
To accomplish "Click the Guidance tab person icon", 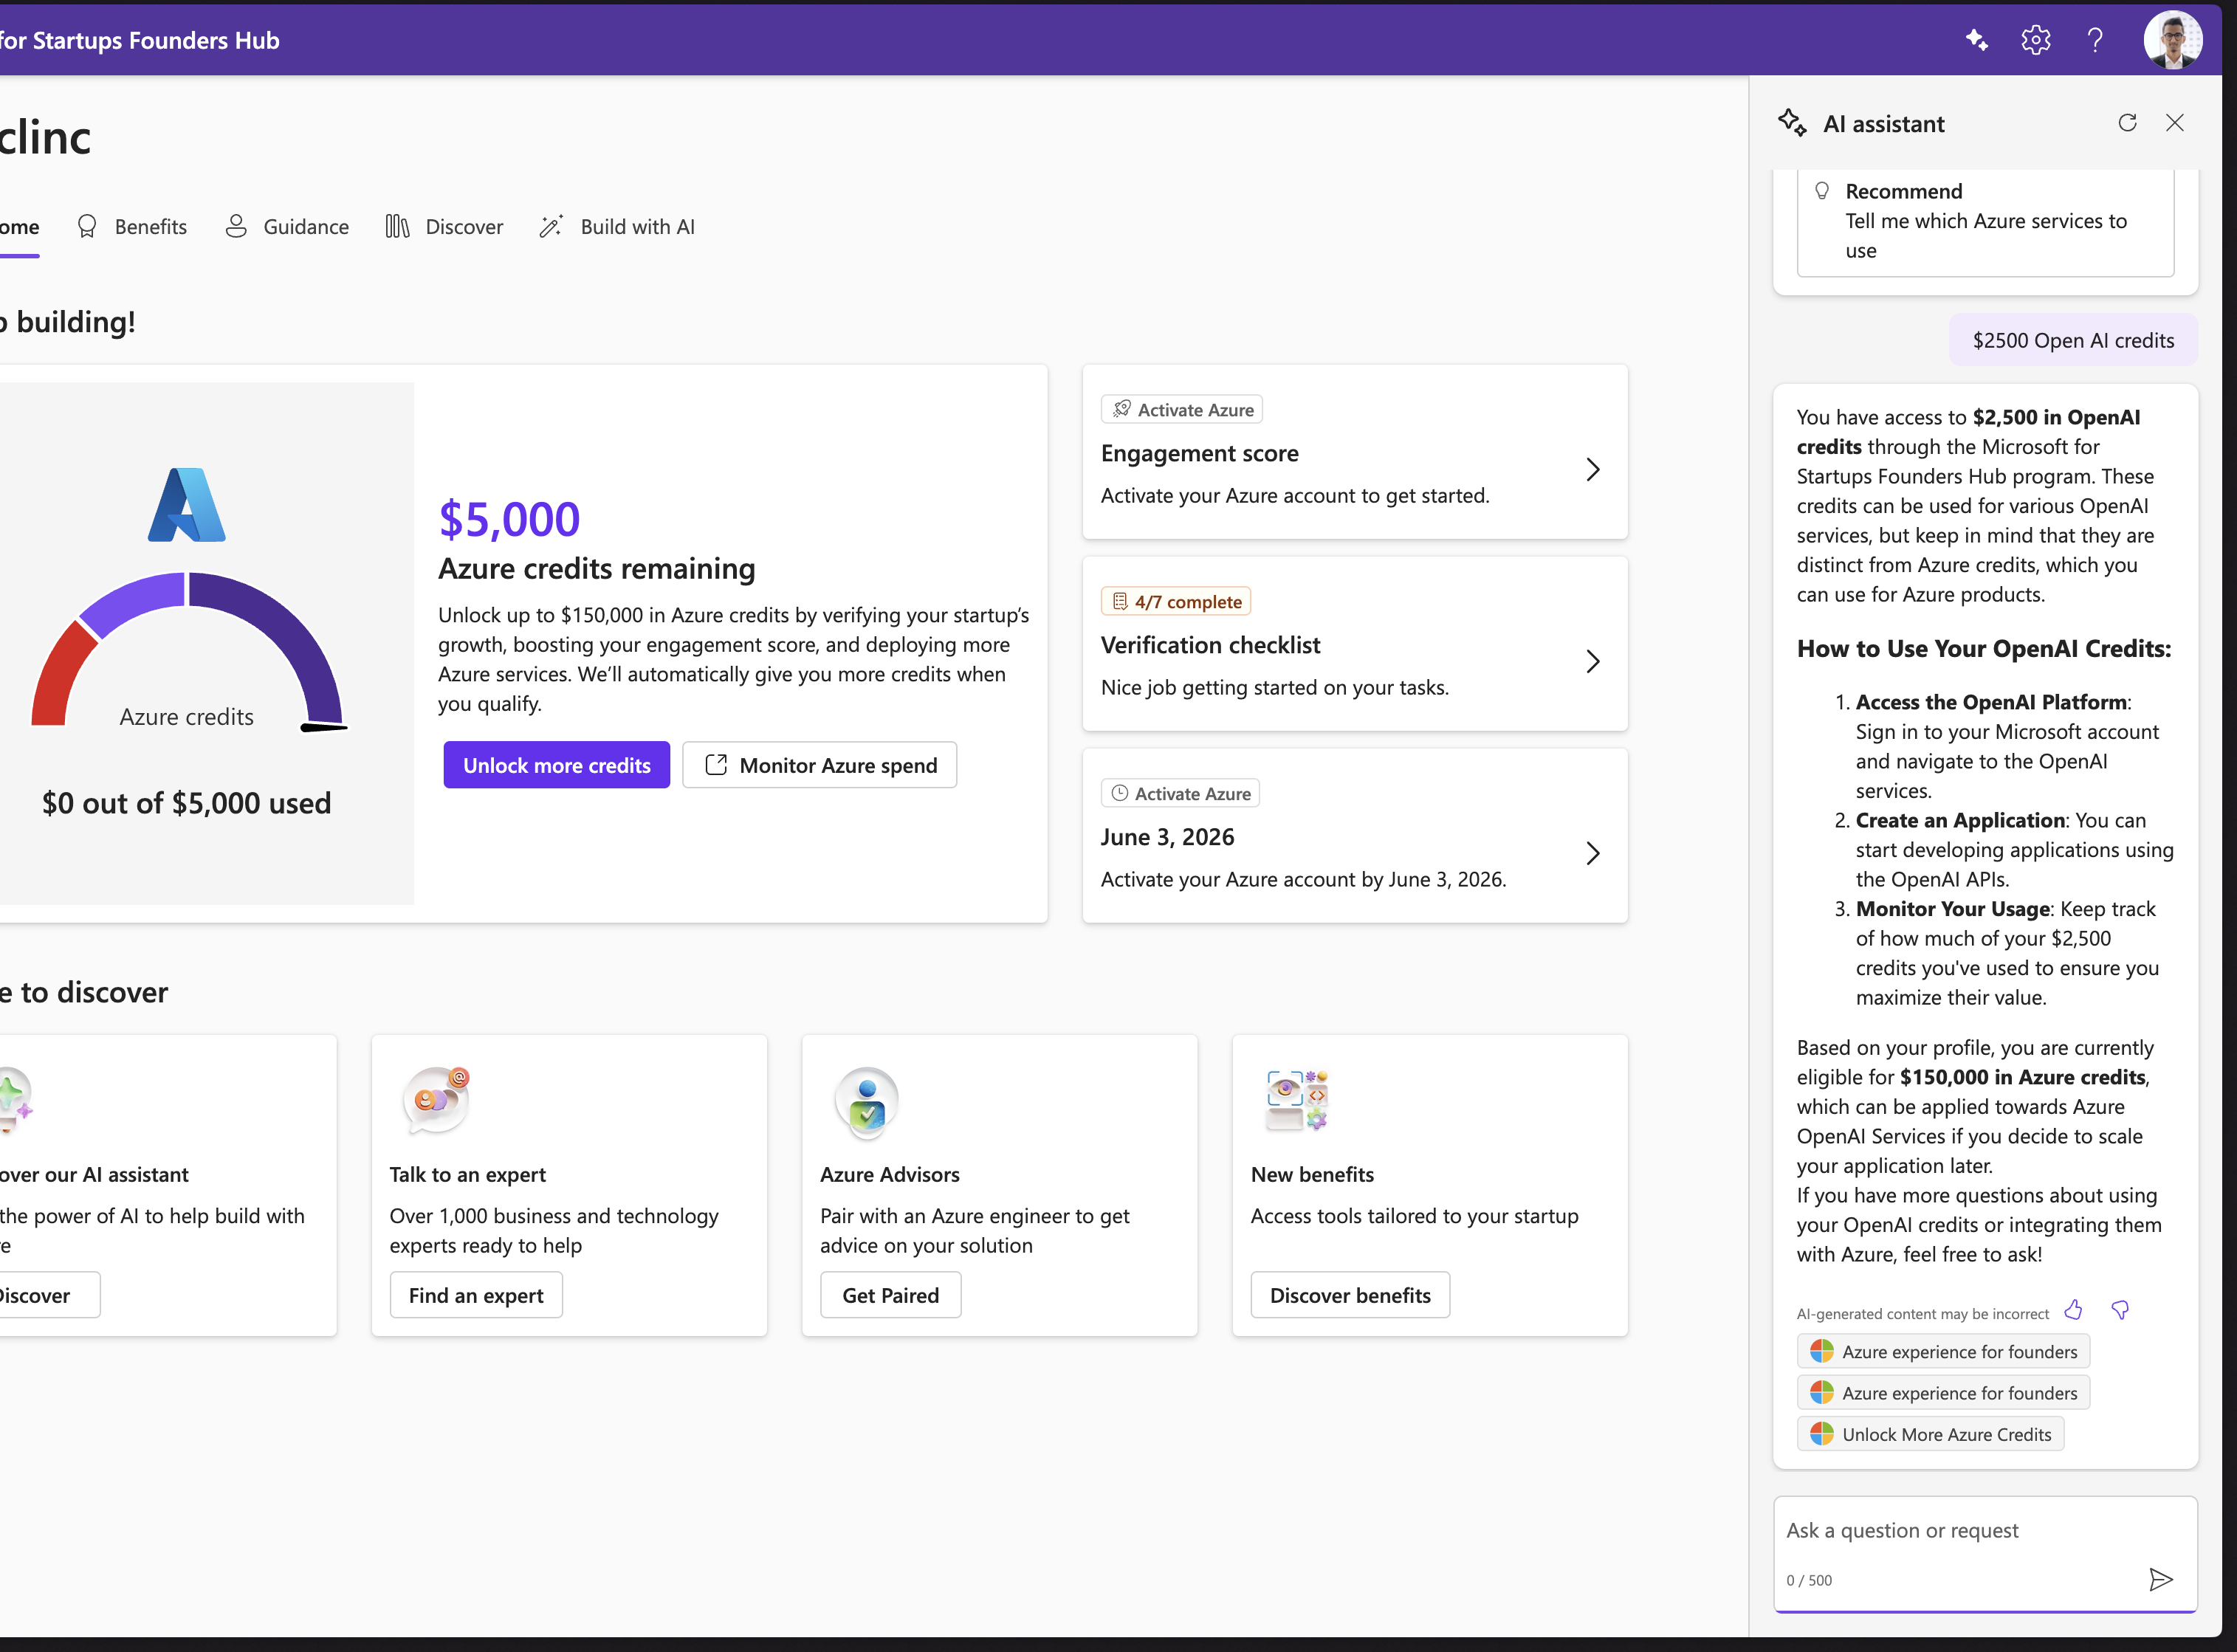I will click(x=236, y=227).
